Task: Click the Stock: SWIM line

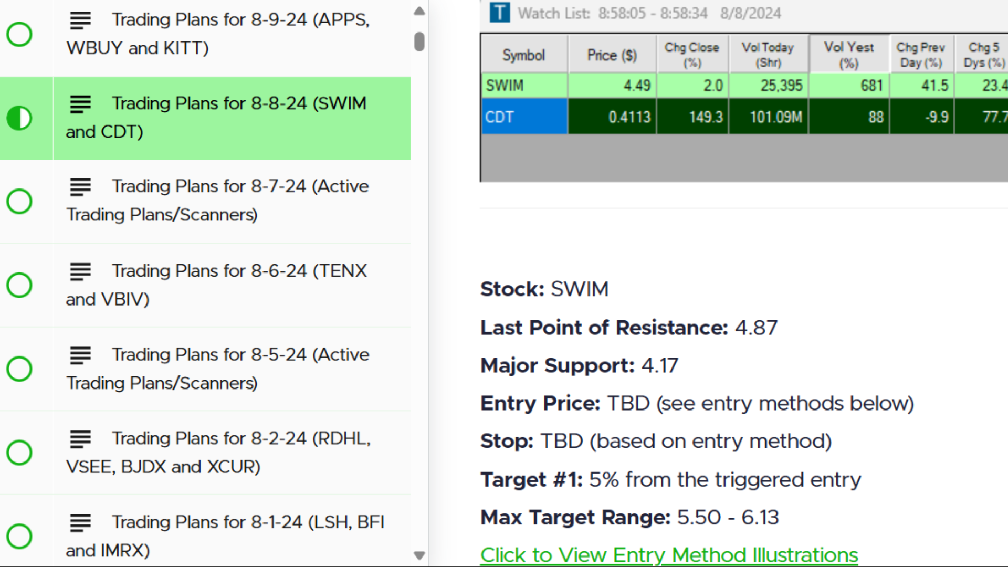Action: click(544, 289)
